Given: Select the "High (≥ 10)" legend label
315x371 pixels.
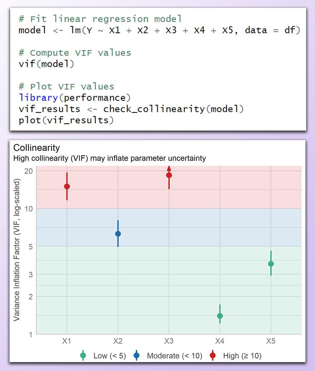Looking at the screenshot, I should 242,356.
